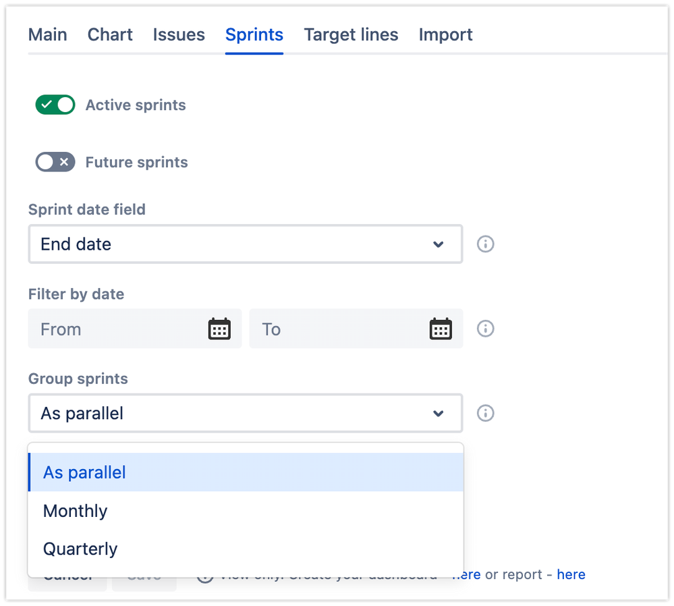Open calendar picker in To field
This screenshot has width=674, height=606.
click(x=441, y=329)
